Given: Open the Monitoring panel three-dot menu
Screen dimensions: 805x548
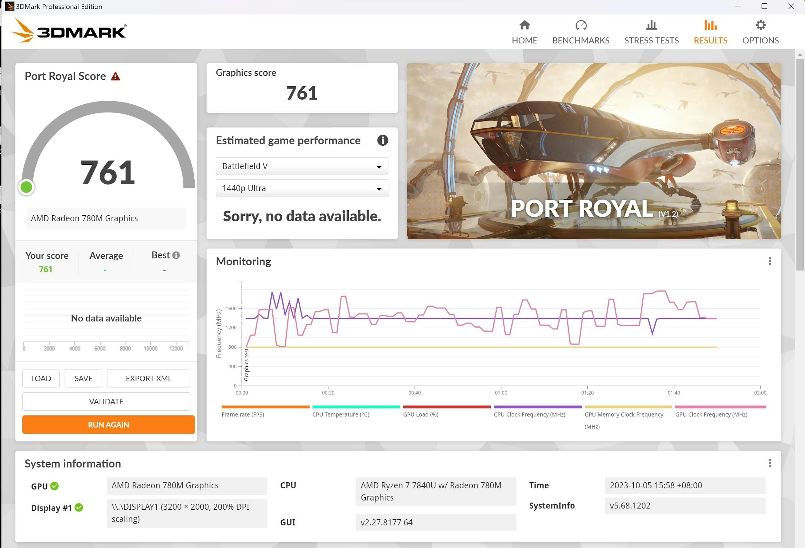Looking at the screenshot, I should pyautogui.click(x=770, y=261).
